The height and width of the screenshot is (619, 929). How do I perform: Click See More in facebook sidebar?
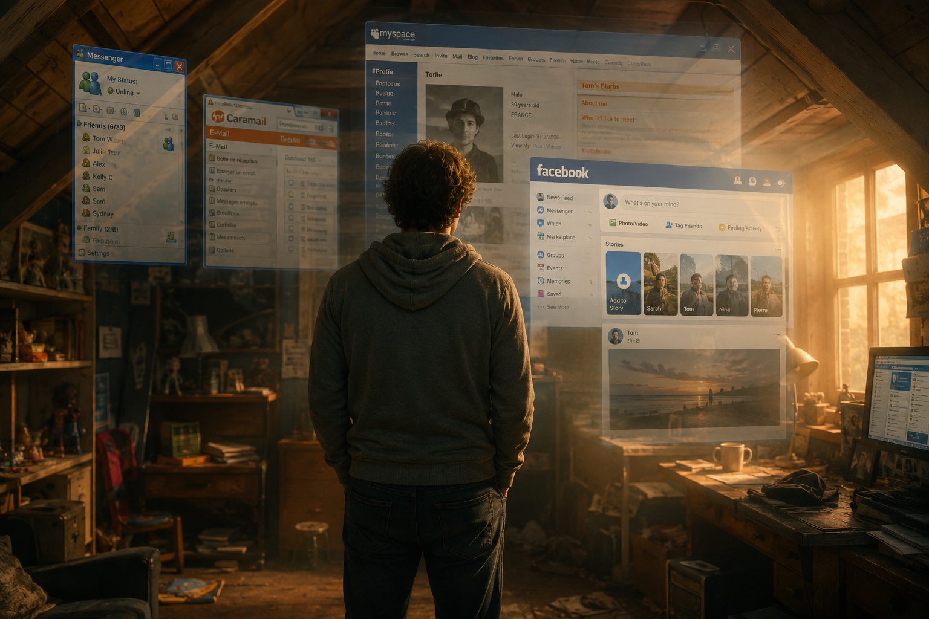(553, 307)
